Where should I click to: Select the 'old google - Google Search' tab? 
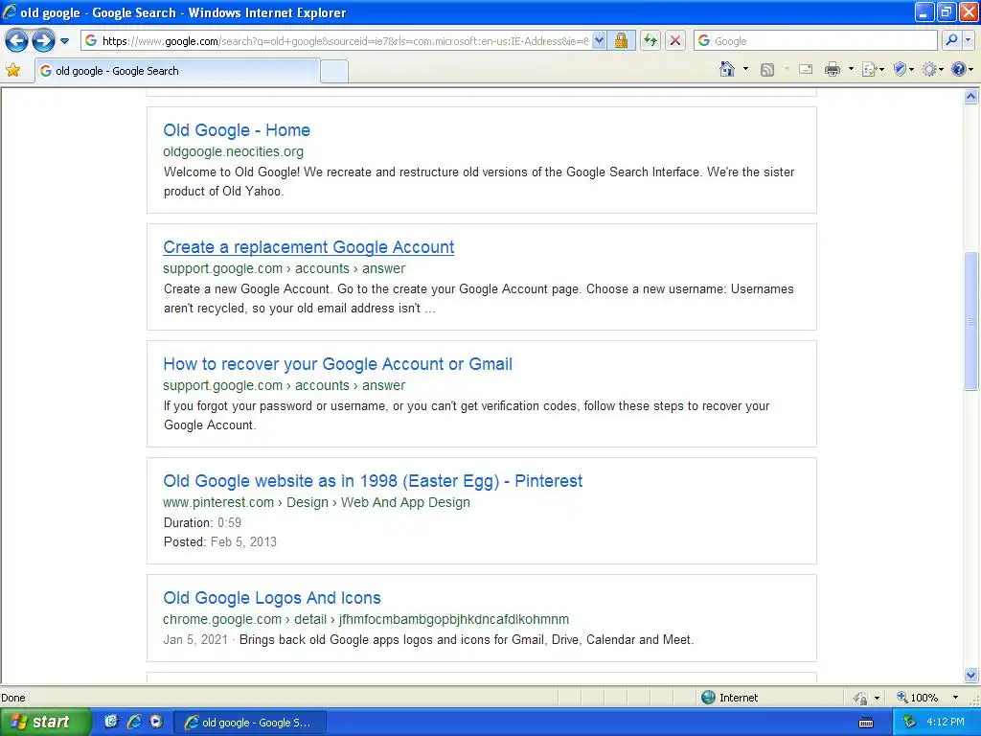177,71
